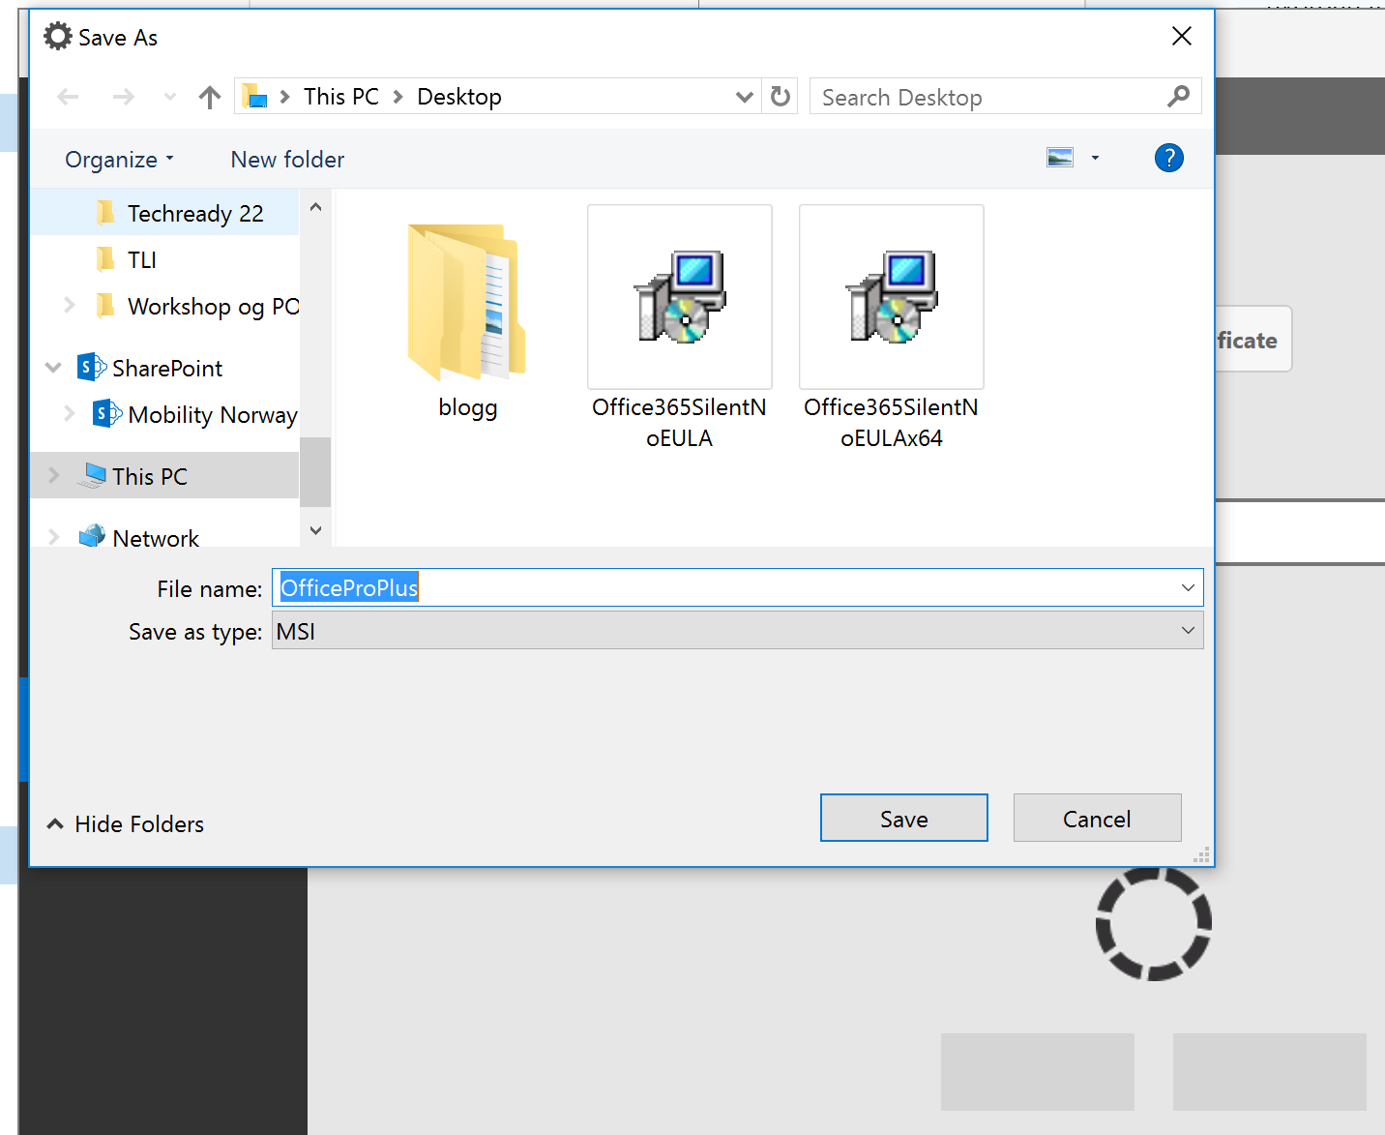
Task: Click the Up one level arrow
Action: click(209, 97)
